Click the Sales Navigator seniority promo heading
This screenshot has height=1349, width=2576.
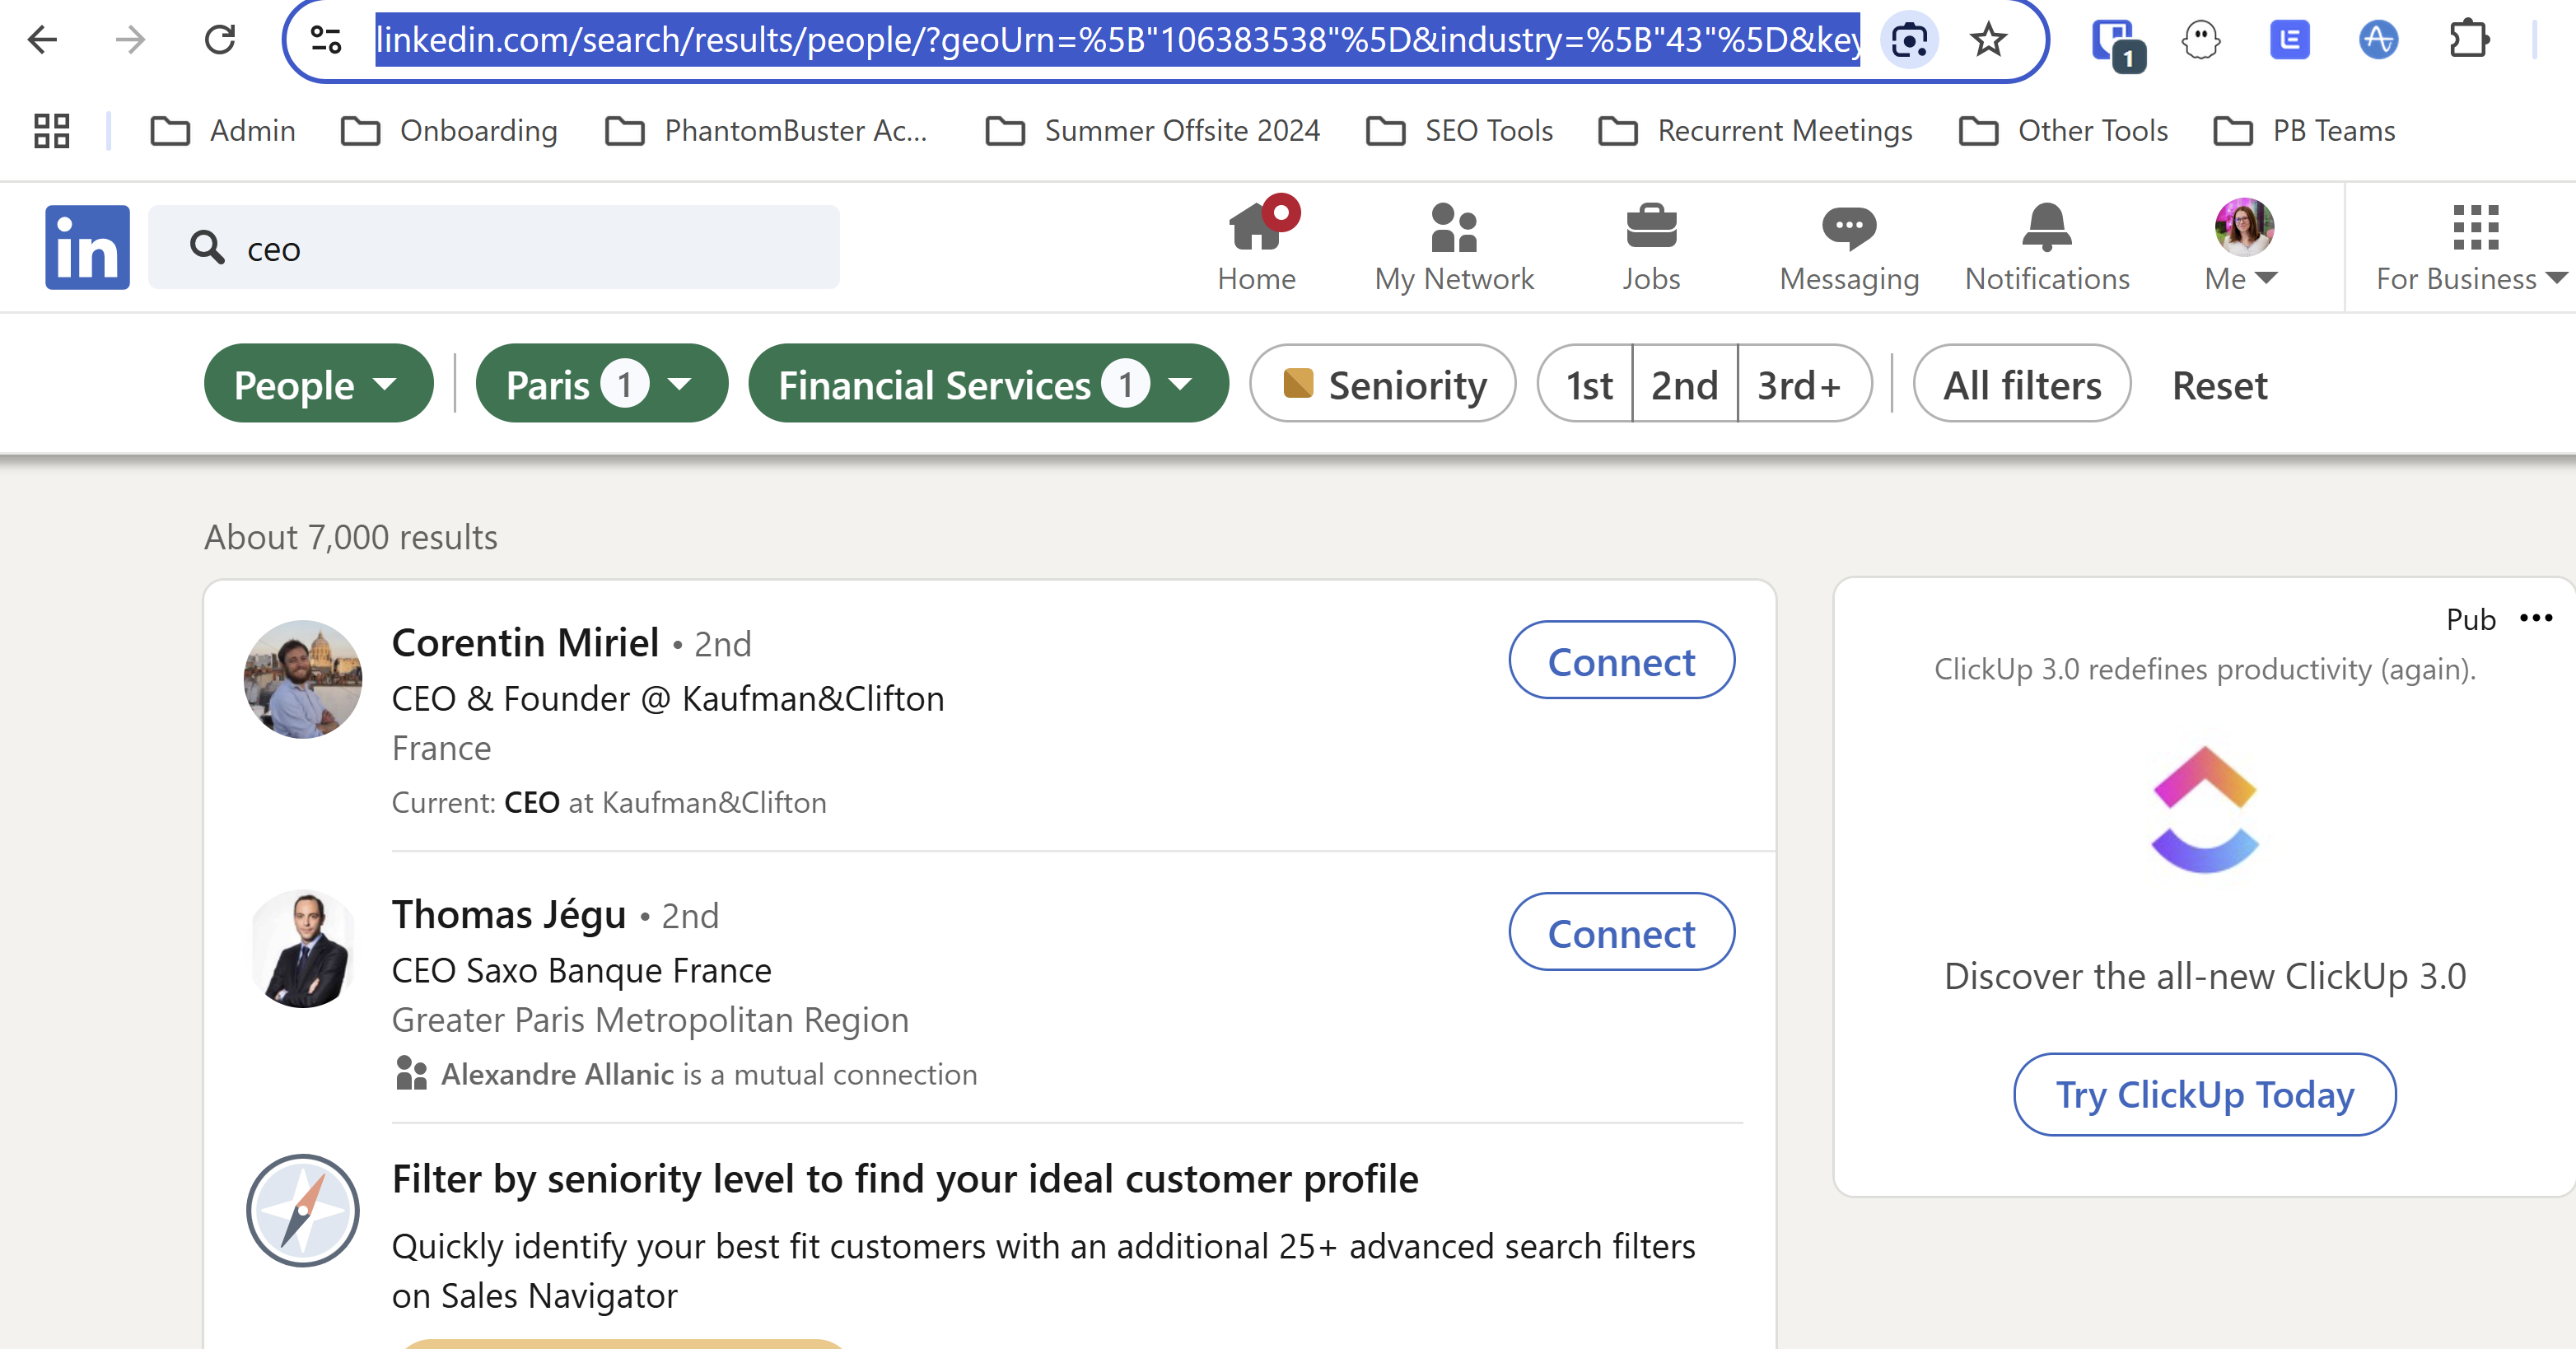click(x=905, y=1180)
